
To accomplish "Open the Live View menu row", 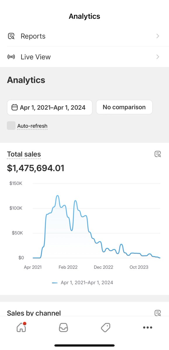I will pos(84,57).
